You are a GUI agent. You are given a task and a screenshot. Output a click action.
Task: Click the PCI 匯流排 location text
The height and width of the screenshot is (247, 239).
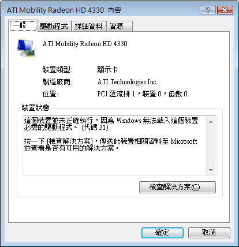pyautogui.click(x=142, y=94)
